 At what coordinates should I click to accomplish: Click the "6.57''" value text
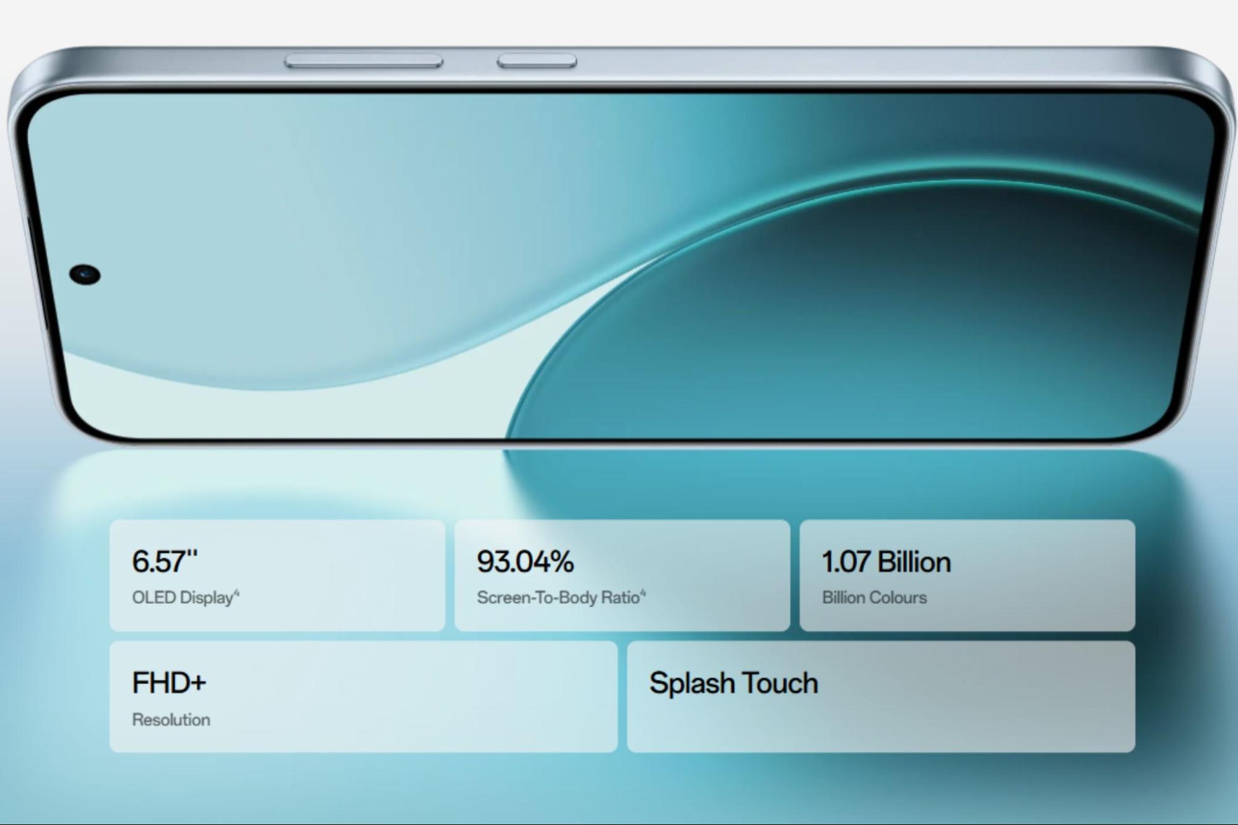coord(165,561)
